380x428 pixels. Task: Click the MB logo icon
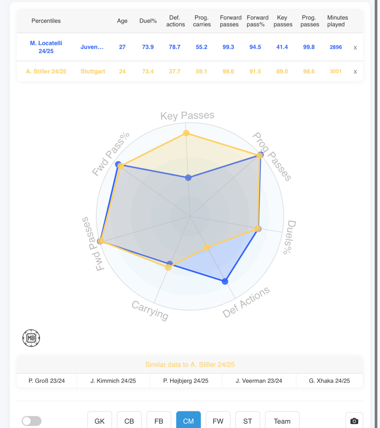[x=31, y=338]
